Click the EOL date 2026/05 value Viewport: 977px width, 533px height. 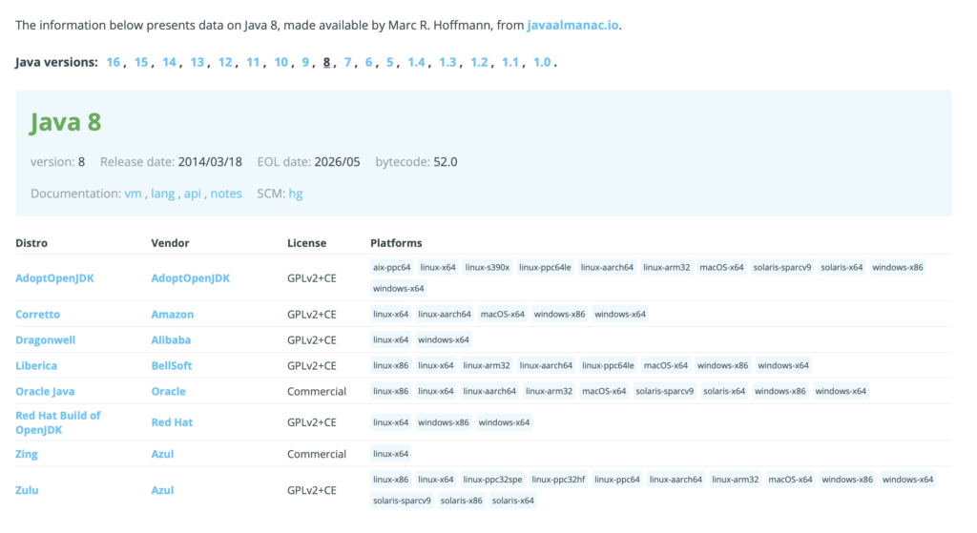click(337, 162)
